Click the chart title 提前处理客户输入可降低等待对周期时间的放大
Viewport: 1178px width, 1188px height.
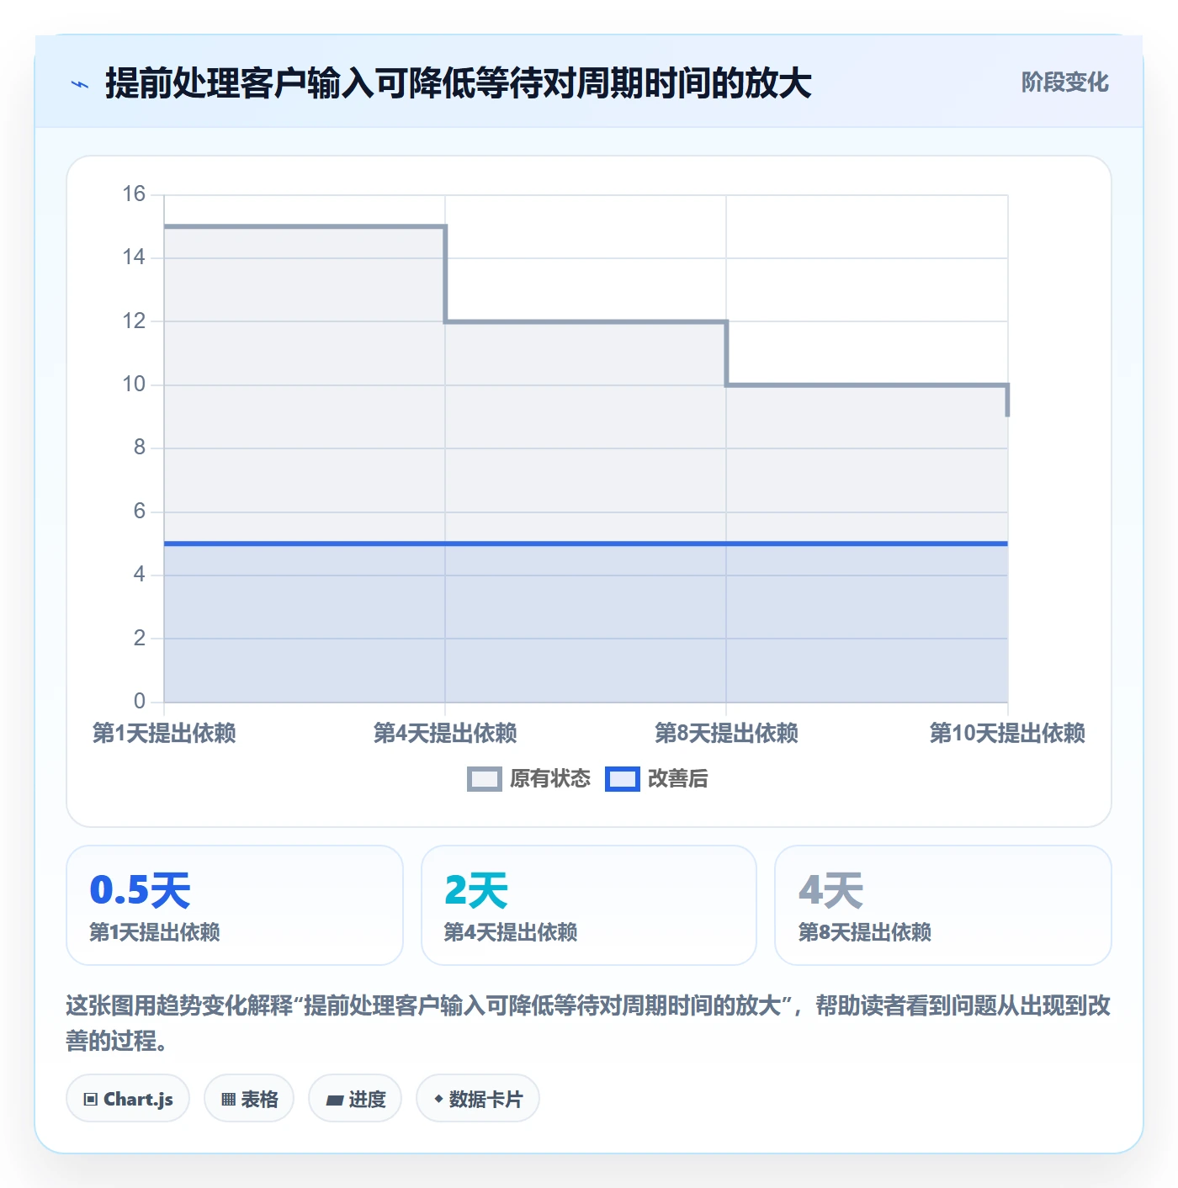(459, 83)
